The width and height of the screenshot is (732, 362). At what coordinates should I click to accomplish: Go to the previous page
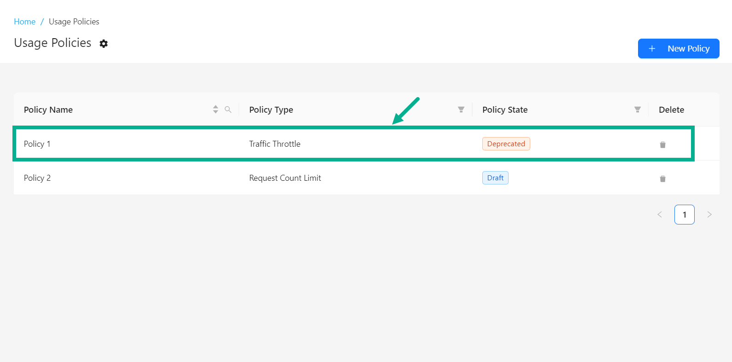click(660, 214)
